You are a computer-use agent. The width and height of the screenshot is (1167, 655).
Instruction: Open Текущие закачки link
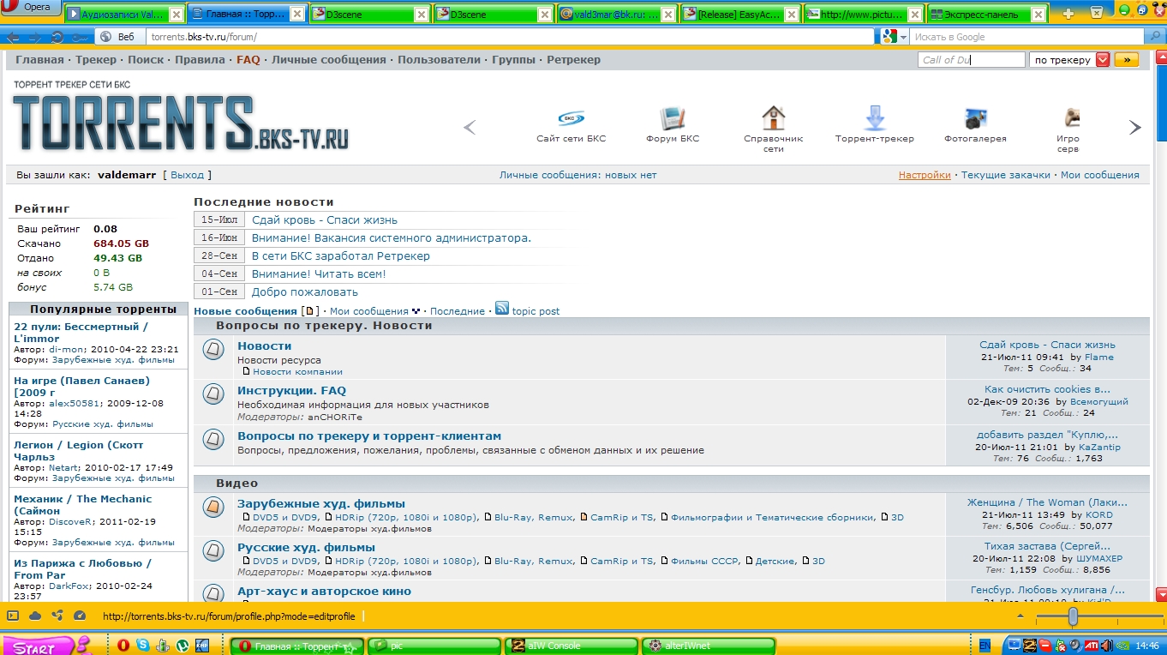pyautogui.click(x=1005, y=175)
